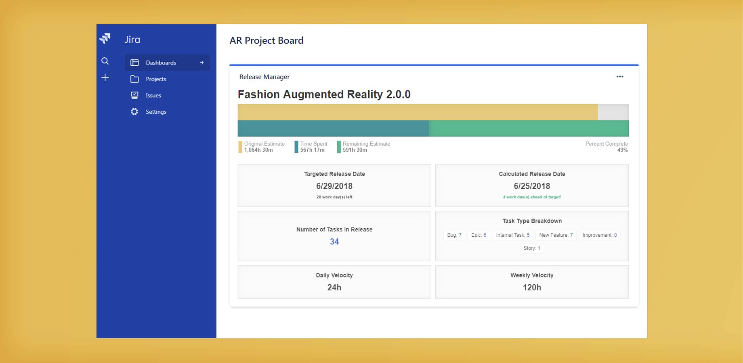Select the Internal Task: 5 tag
This screenshot has height=363, width=743.
click(x=513, y=235)
